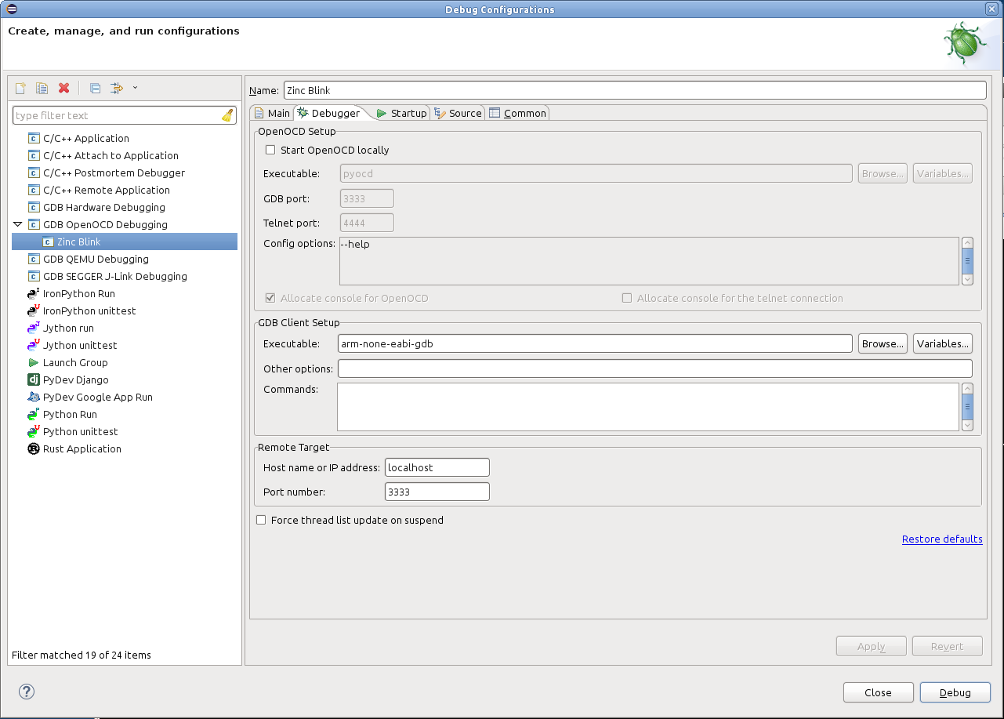
Task: Click Variables for GDB client executable
Action: tap(943, 343)
